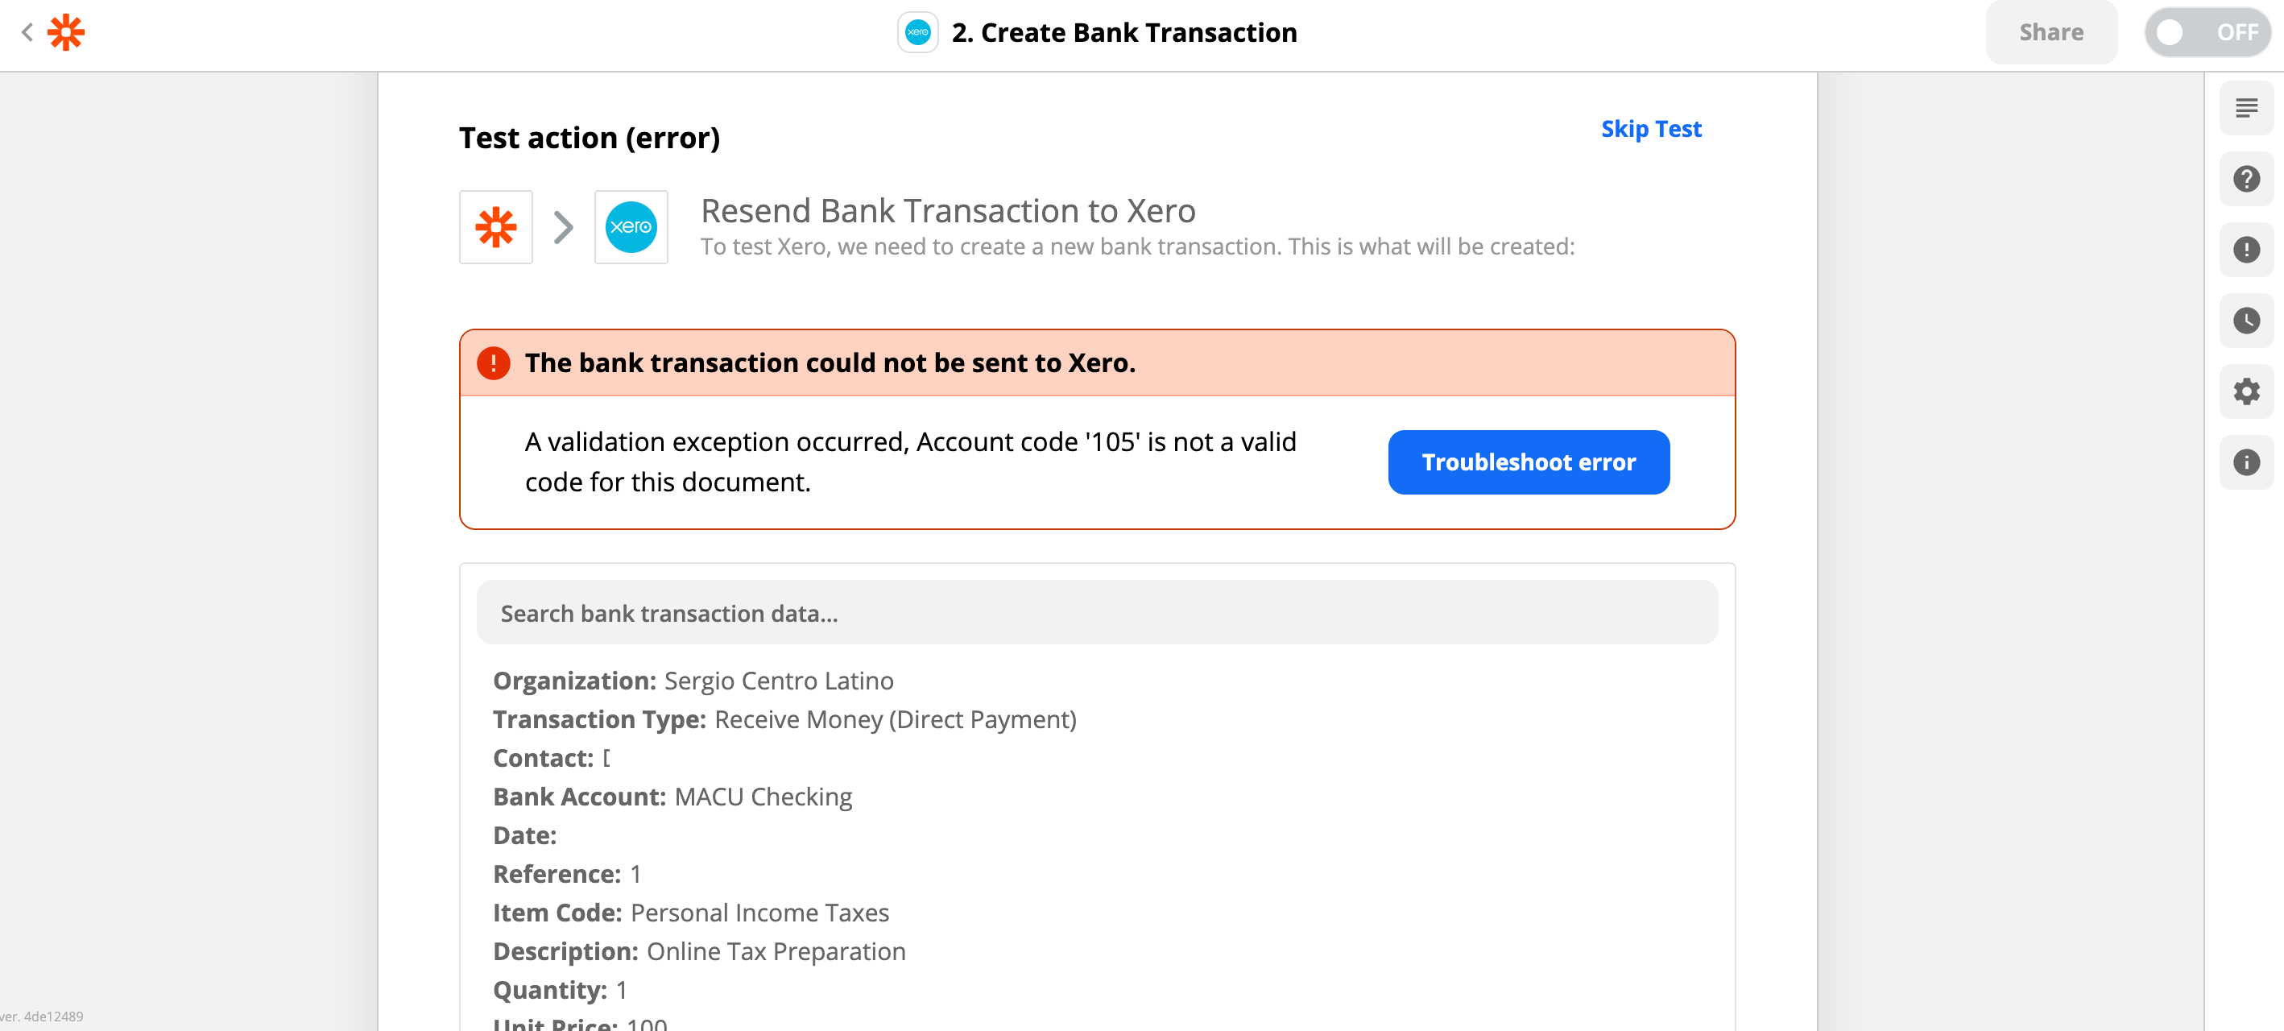Click the Xero app tile in the test action row

(631, 228)
